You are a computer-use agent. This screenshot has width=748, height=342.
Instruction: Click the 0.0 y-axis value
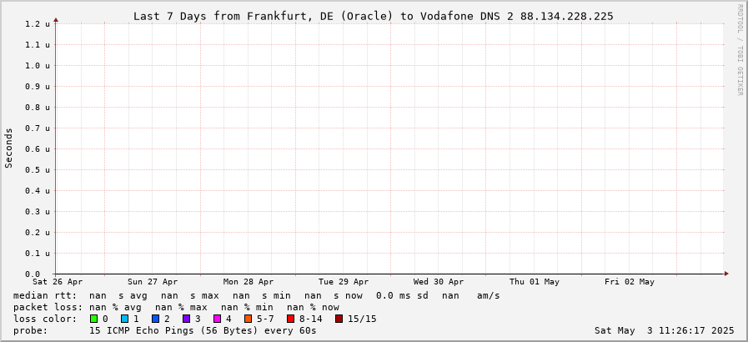click(33, 274)
